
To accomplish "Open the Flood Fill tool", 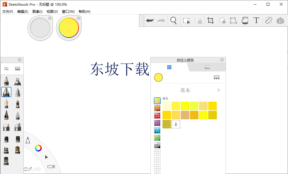I will click(x=245, y=20).
